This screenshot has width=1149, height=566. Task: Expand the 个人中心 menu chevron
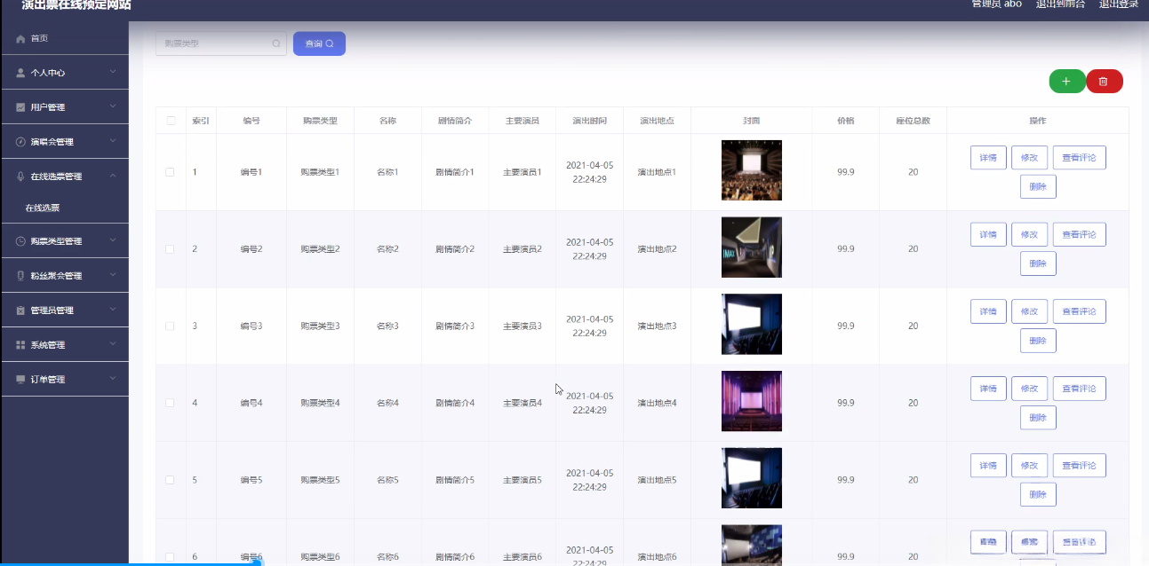113,72
